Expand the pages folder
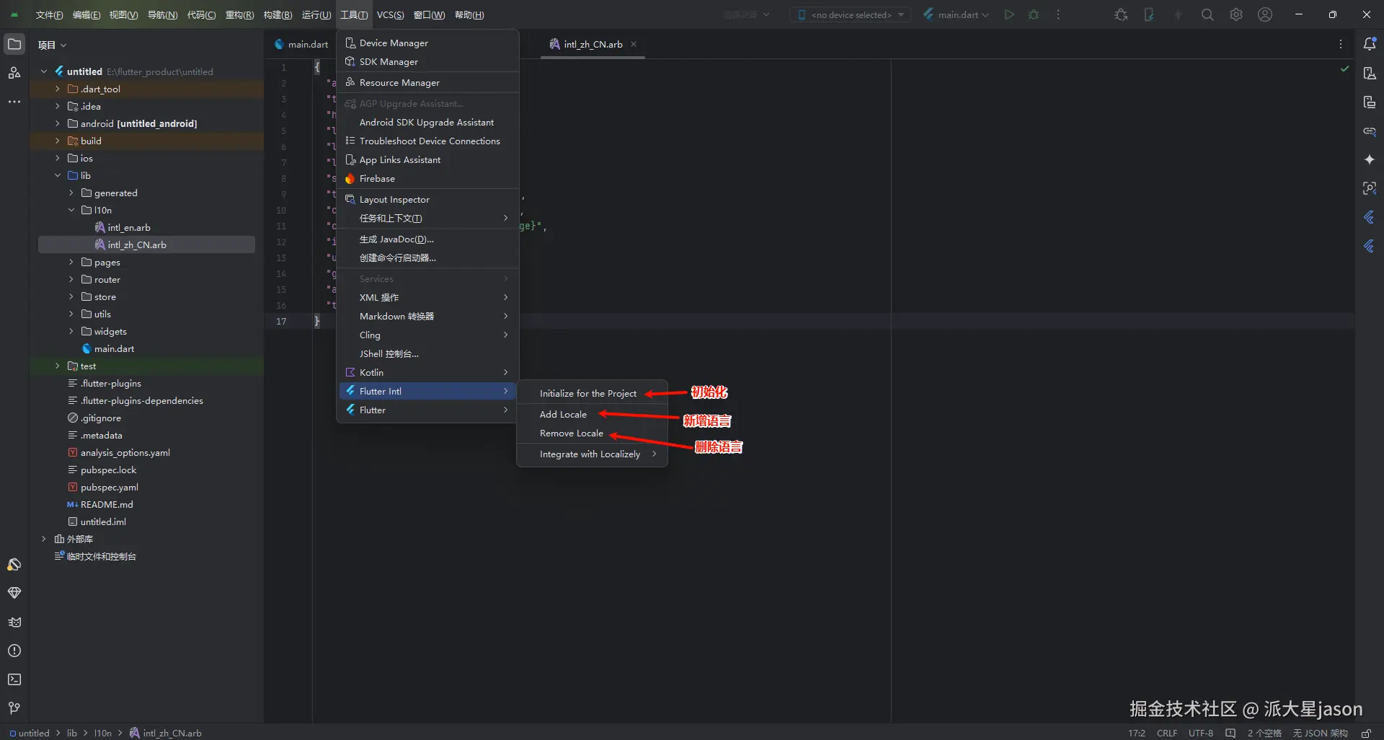 click(71, 262)
